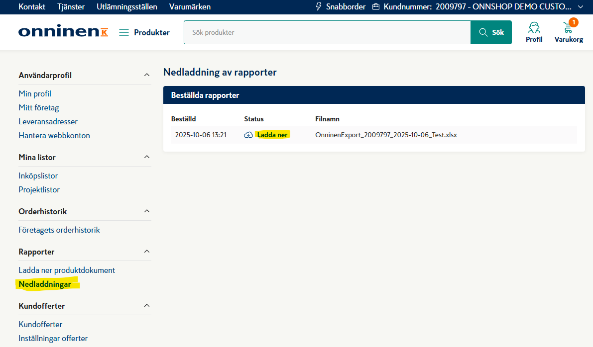
Task: Click the Filnamn column header
Action: coord(328,119)
